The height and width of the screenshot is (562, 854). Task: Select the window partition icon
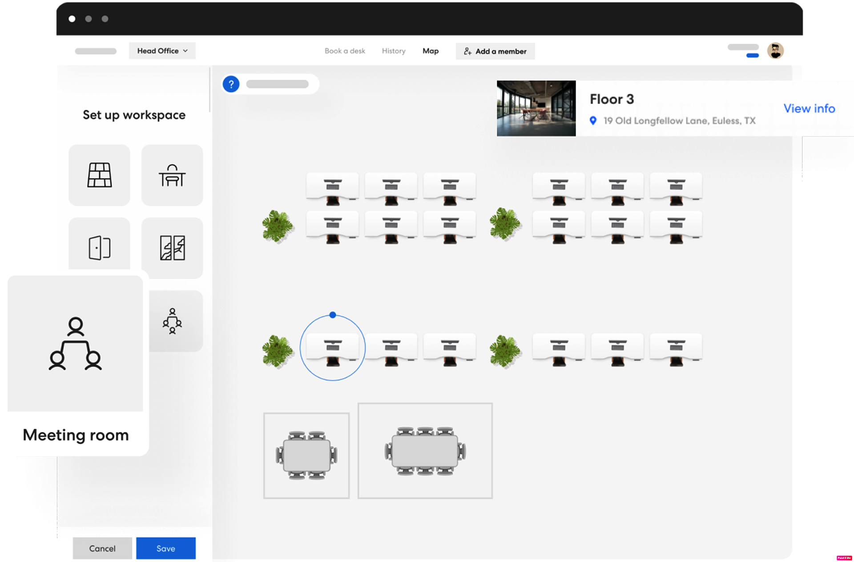point(172,247)
